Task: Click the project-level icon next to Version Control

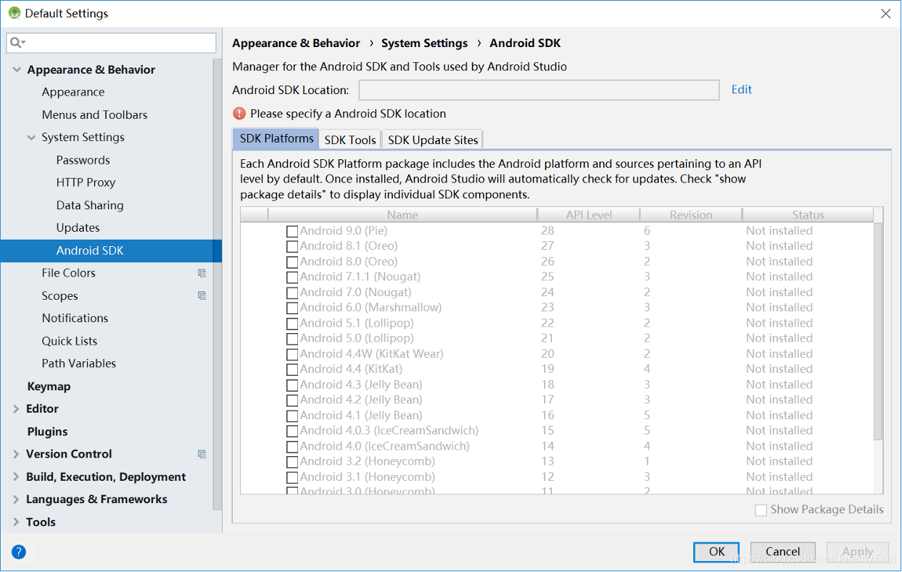Action: click(x=202, y=454)
